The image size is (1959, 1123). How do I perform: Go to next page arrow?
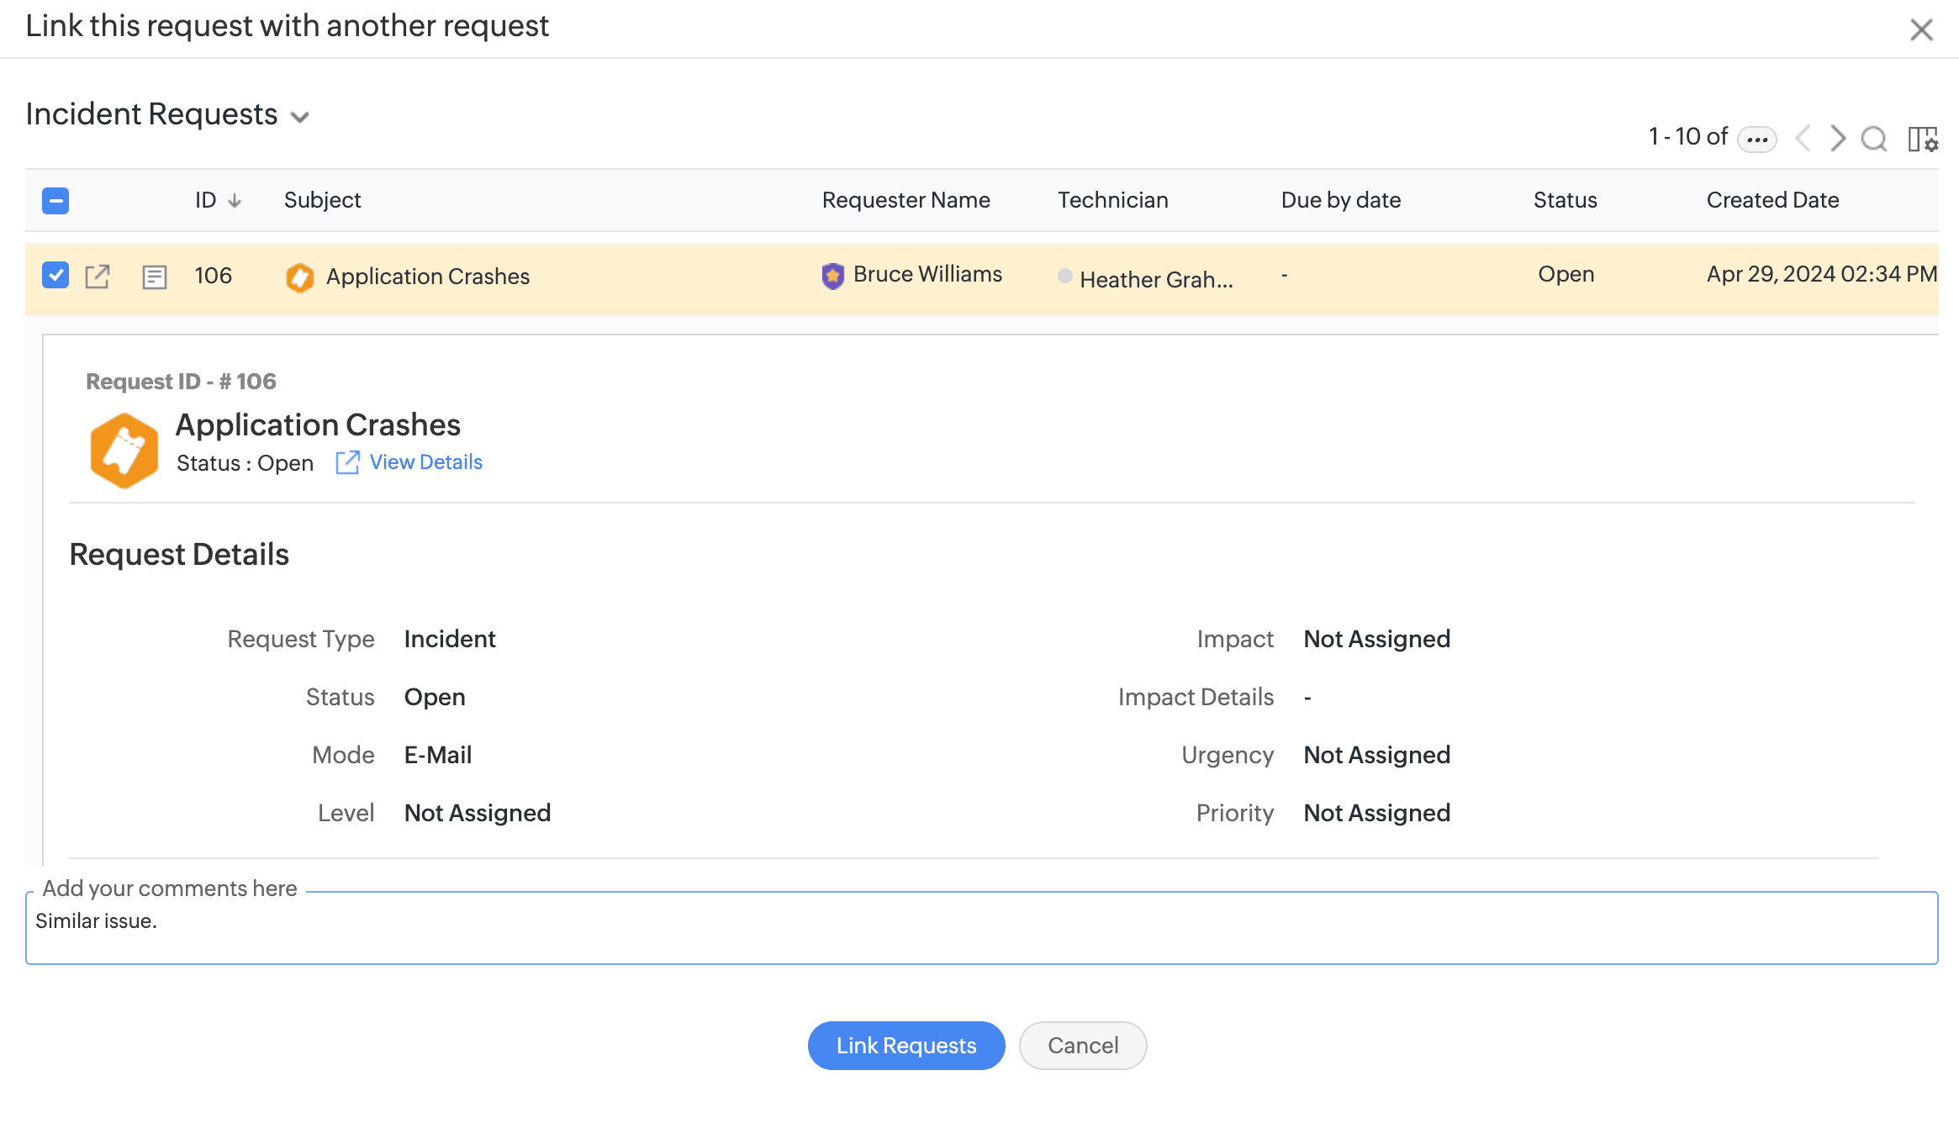coord(1838,139)
